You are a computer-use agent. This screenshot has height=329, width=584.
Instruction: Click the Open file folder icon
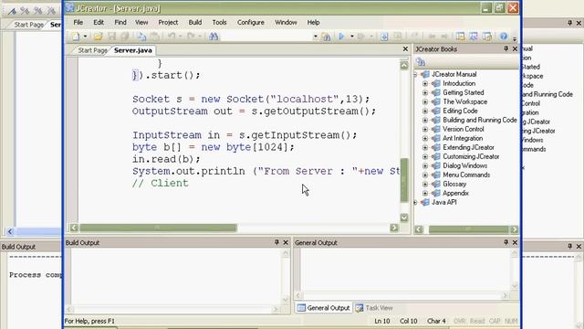click(98, 37)
